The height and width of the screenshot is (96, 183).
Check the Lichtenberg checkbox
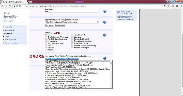46,41
